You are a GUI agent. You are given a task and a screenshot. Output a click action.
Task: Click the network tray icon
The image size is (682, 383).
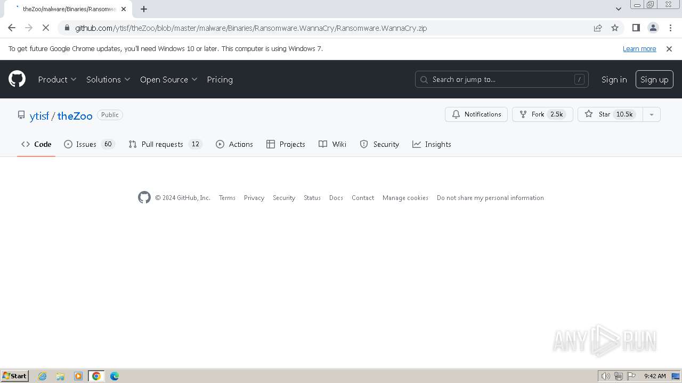click(619, 376)
